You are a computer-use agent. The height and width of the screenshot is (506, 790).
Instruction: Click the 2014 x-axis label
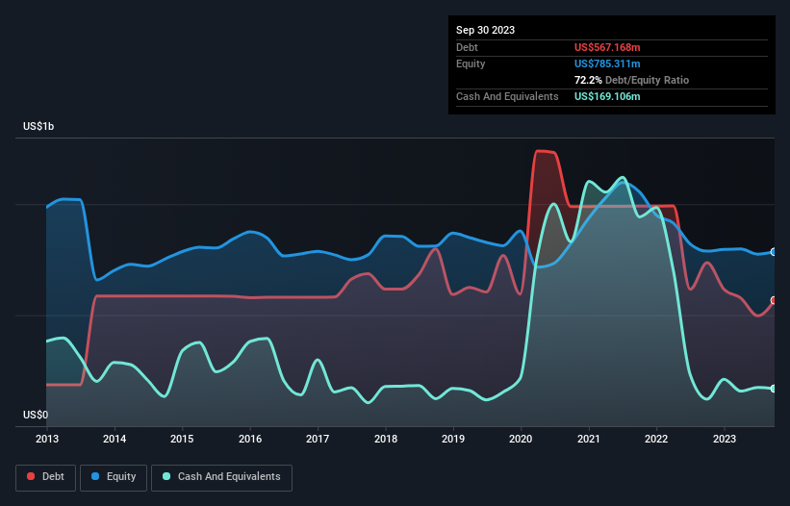coord(115,439)
